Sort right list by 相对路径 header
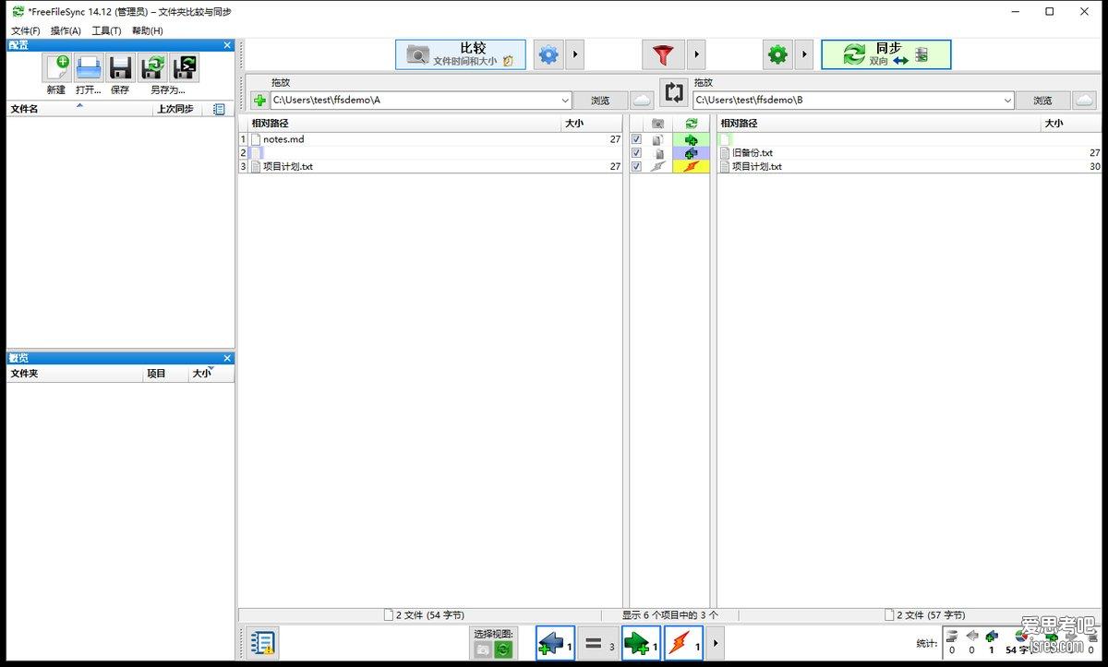Image resolution: width=1108 pixels, height=667 pixels. [878, 124]
